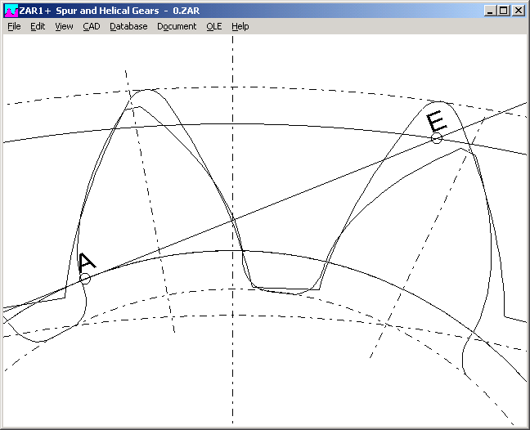Open the OLE menu
This screenshot has height=430, width=530.
[214, 26]
